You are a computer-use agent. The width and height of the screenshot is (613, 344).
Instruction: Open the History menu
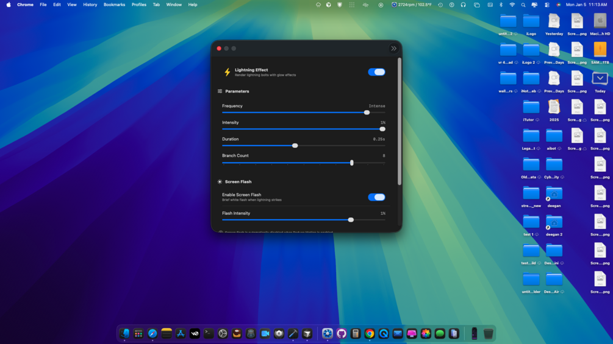click(x=90, y=5)
